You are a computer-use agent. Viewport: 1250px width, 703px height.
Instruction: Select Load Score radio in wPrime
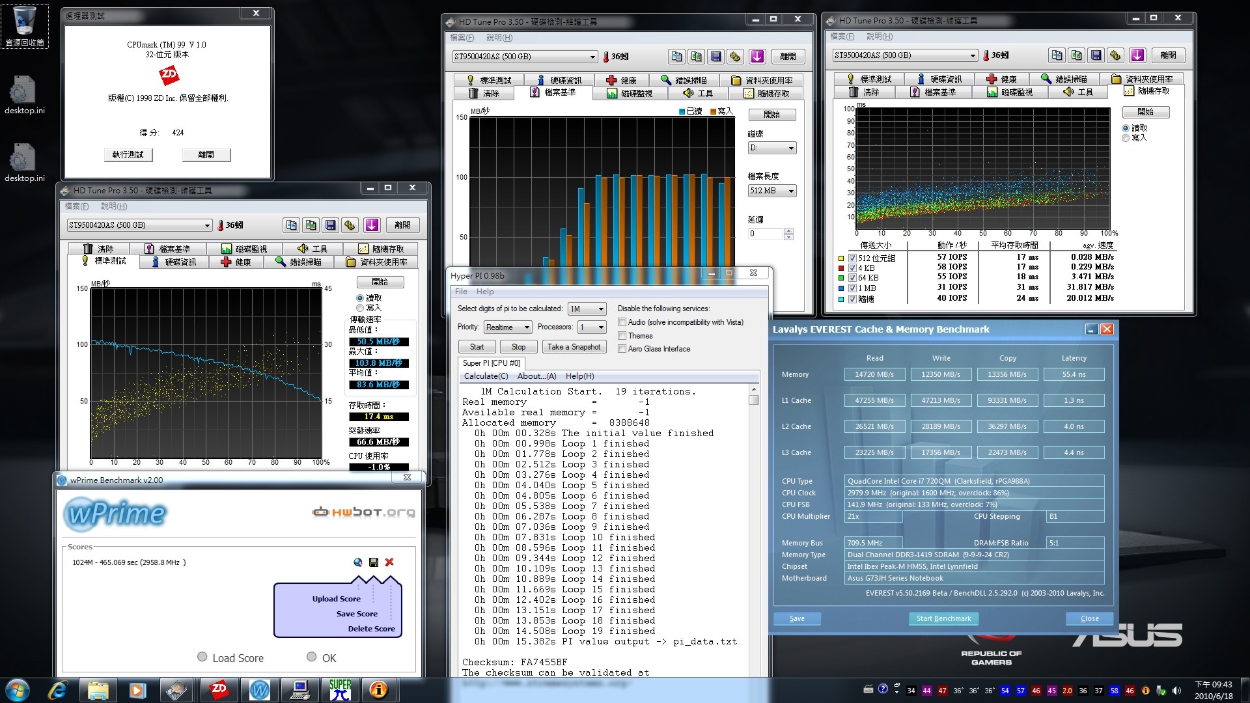202,657
